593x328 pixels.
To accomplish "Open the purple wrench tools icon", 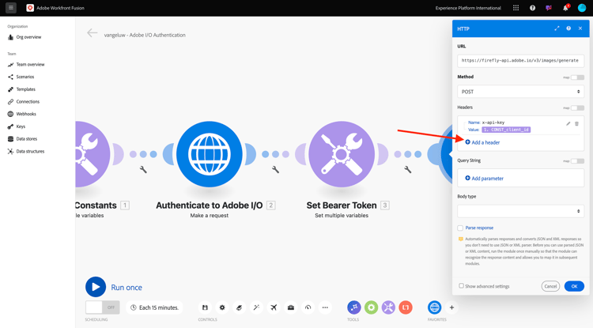I will point(388,307).
